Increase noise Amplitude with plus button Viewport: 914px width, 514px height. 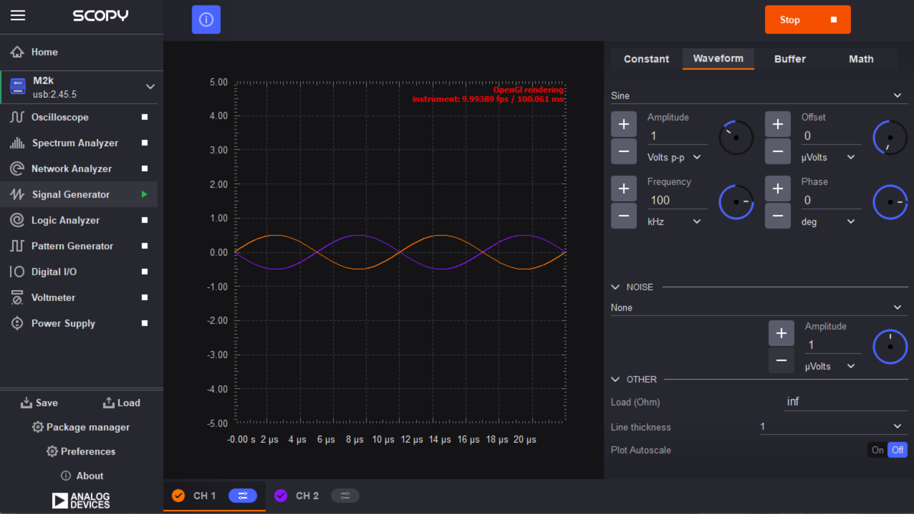point(781,333)
